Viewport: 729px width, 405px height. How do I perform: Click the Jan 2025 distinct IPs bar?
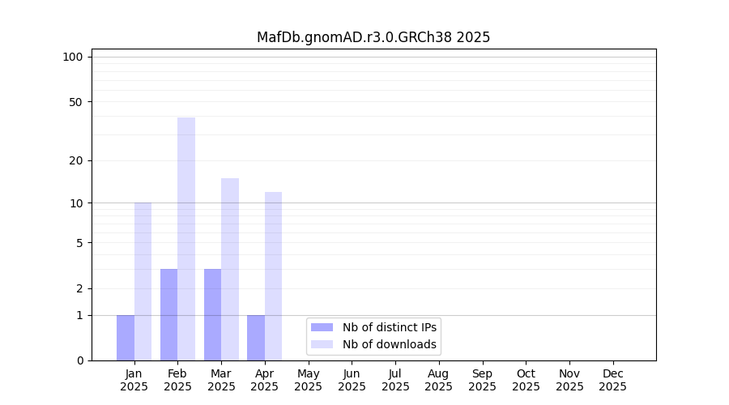126,338
